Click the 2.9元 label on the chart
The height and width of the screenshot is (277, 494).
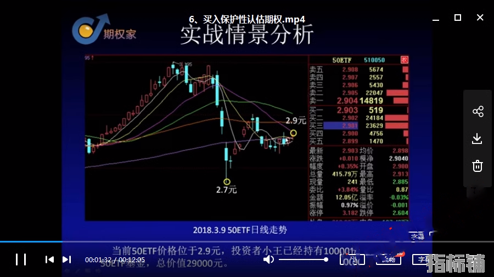click(295, 120)
